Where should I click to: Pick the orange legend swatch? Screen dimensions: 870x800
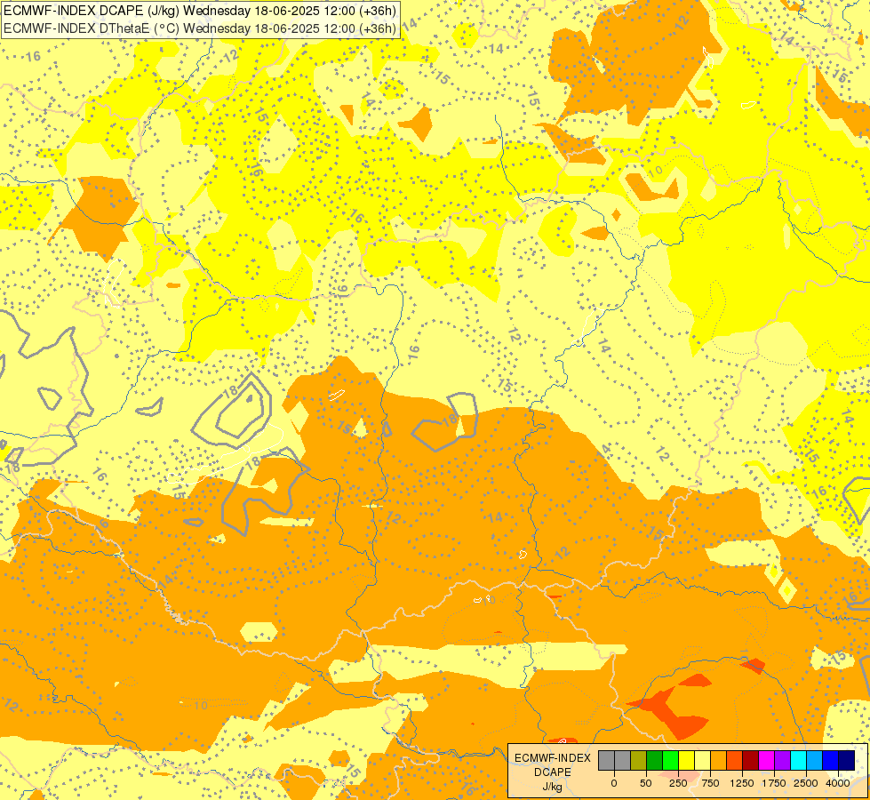[719, 761]
